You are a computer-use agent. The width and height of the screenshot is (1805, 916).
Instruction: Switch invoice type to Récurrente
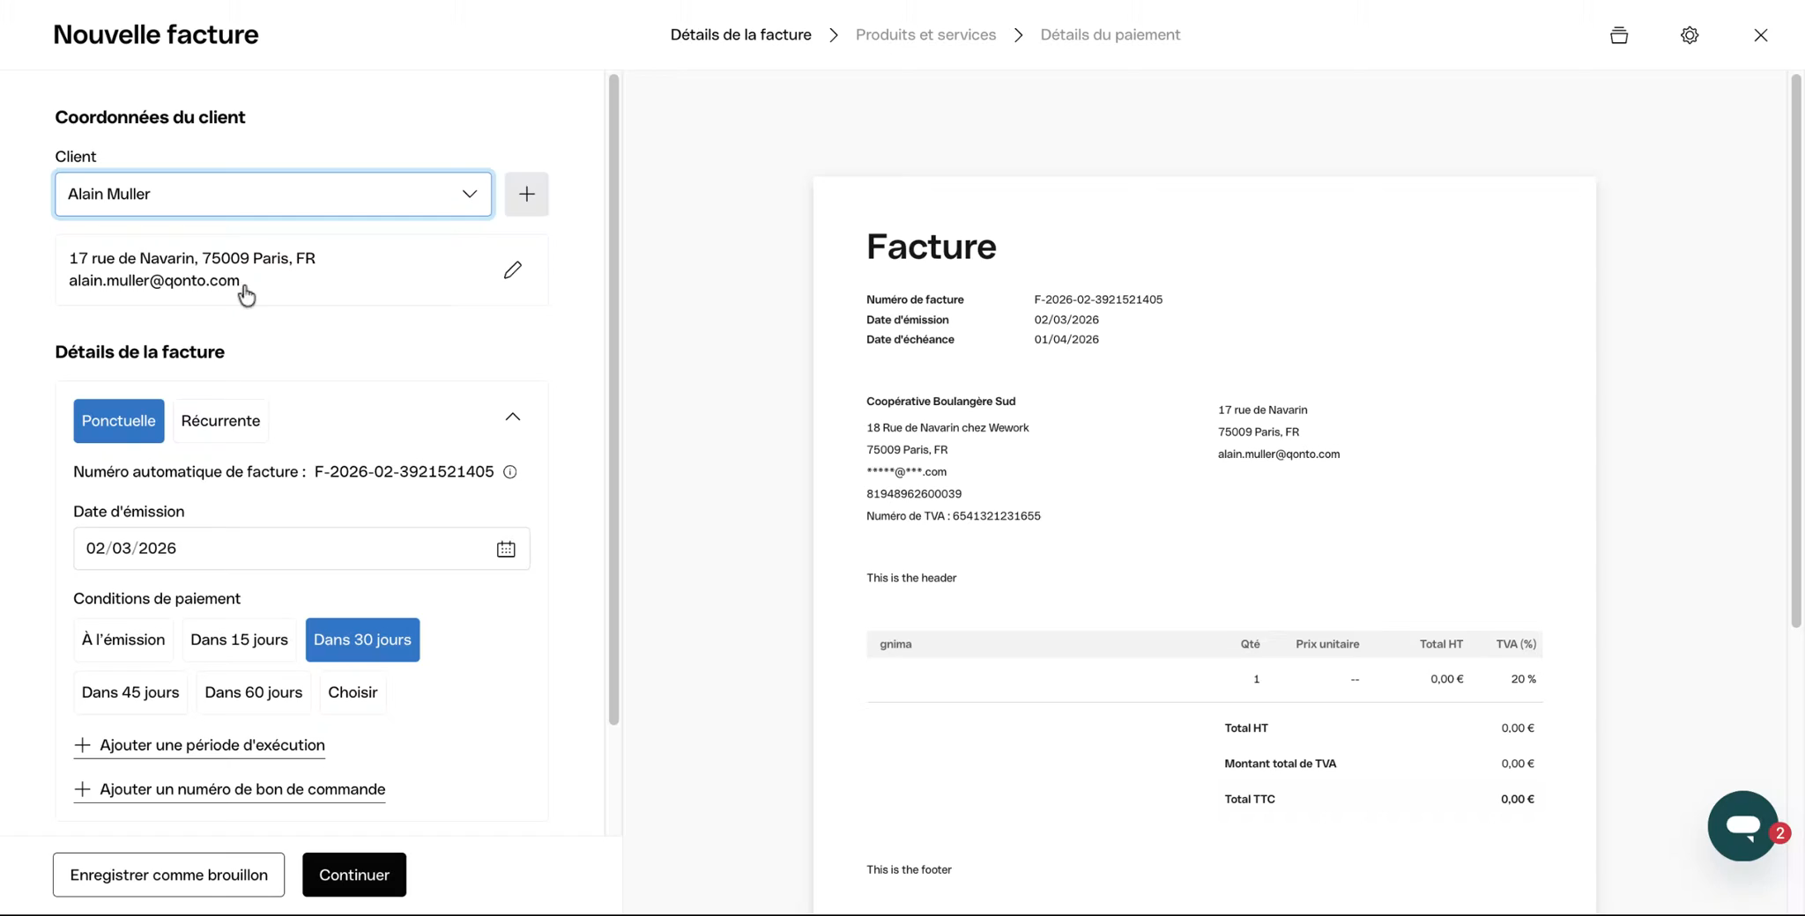(x=220, y=421)
